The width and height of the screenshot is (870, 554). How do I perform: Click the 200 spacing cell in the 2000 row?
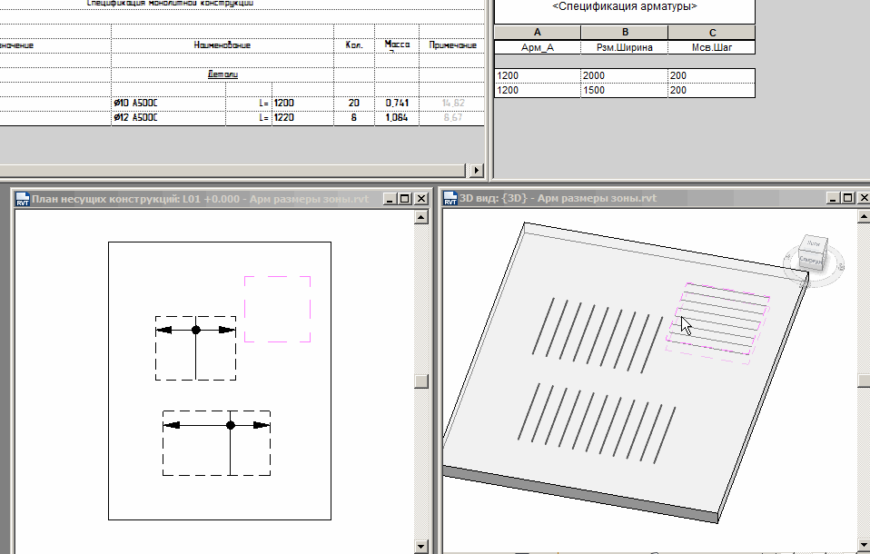[x=712, y=75]
